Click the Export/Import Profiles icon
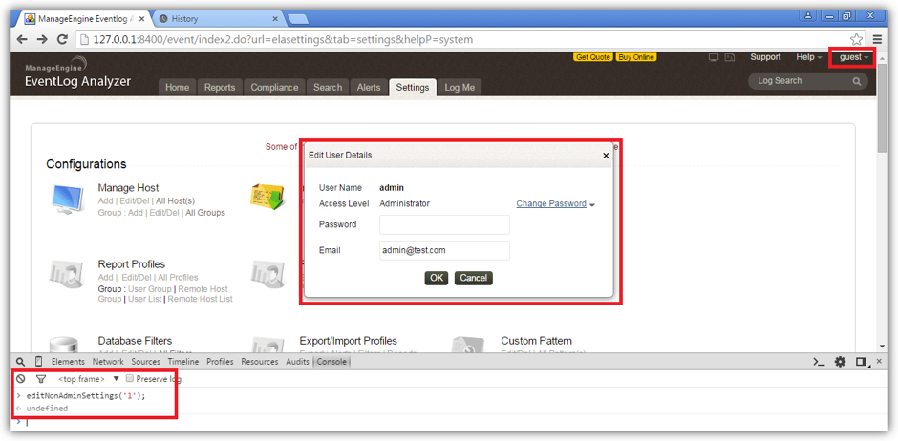Image resolution: width=898 pixels, height=441 pixels. click(267, 345)
